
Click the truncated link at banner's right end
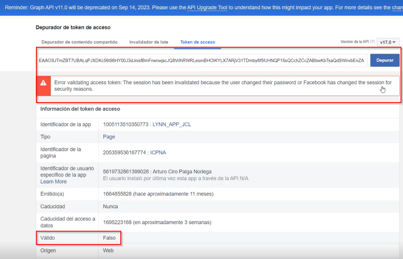(x=397, y=8)
